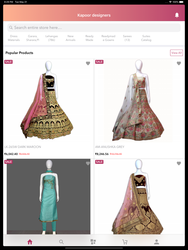188x250 pixels.
Task: Go to Home tab in bottom bar
Action: 30,242
